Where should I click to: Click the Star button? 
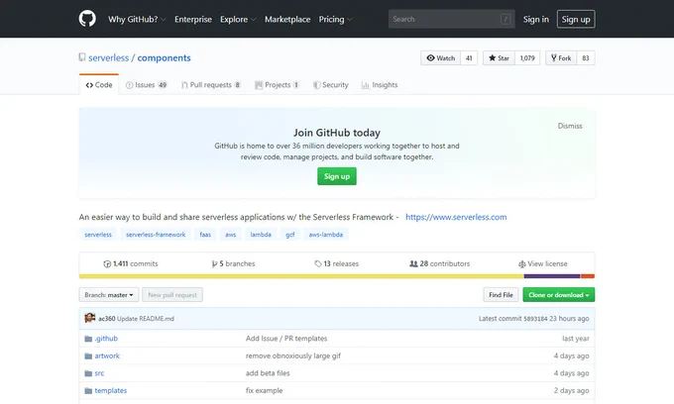point(499,58)
